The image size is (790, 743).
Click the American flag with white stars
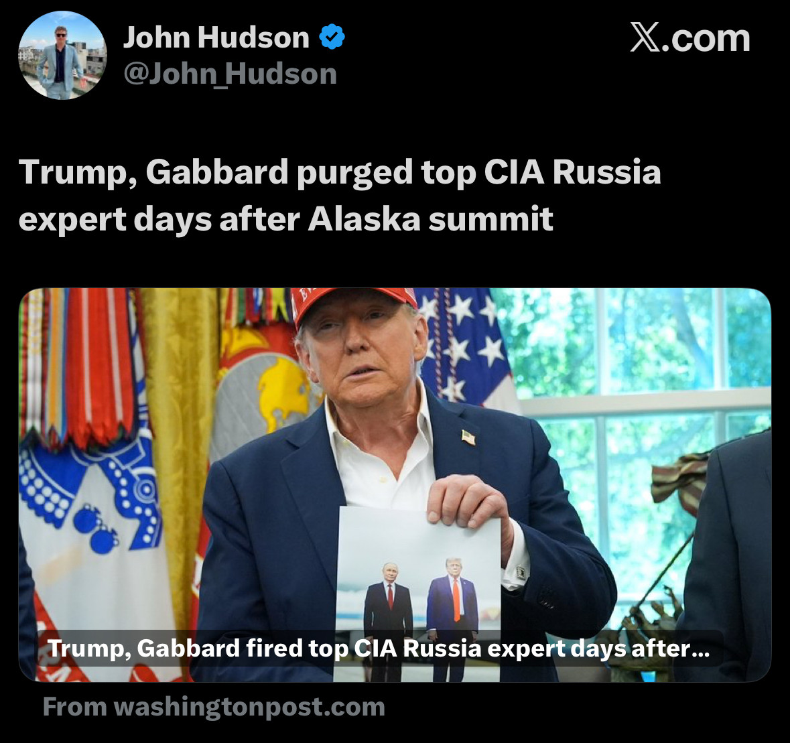tap(464, 348)
